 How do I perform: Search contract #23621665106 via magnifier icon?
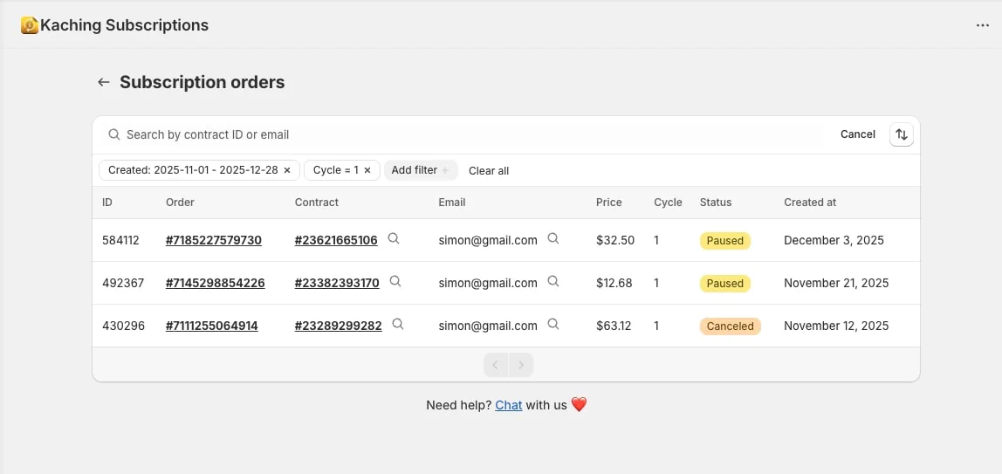coord(395,239)
